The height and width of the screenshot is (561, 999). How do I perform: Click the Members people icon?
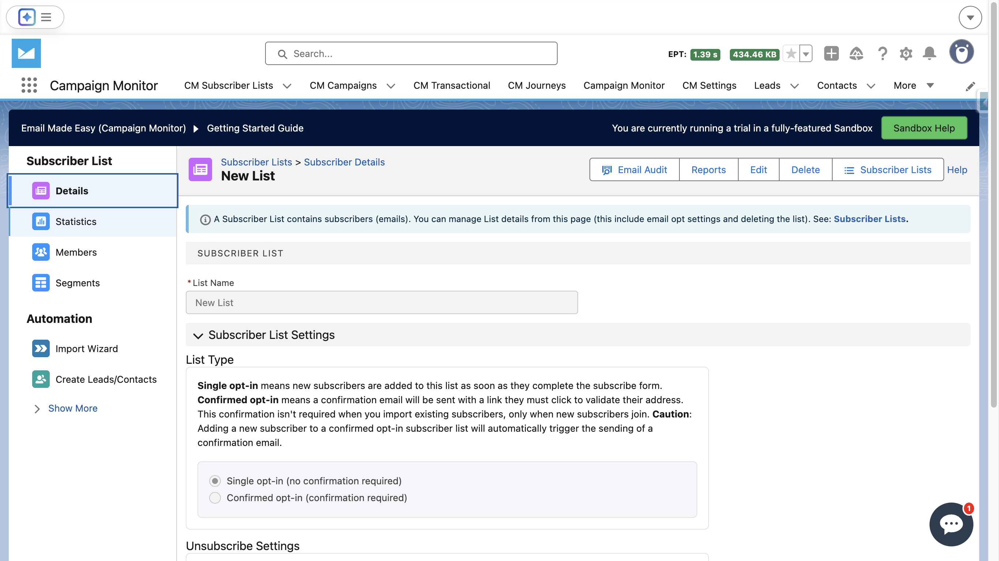pyautogui.click(x=41, y=252)
